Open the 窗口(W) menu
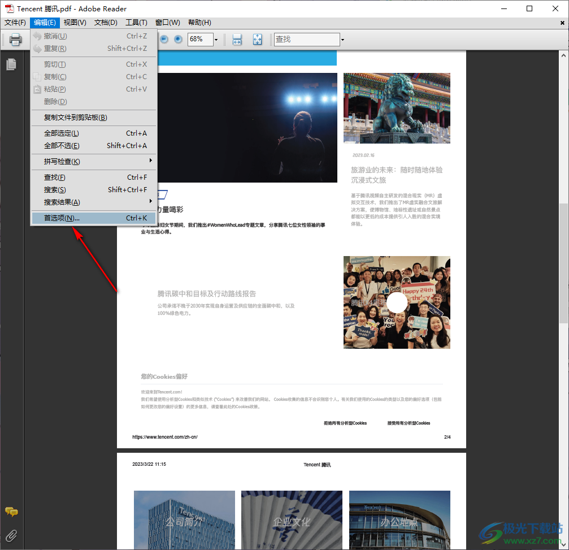Viewport: 569px width, 550px height. pyautogui.click(x=167, y=23)
